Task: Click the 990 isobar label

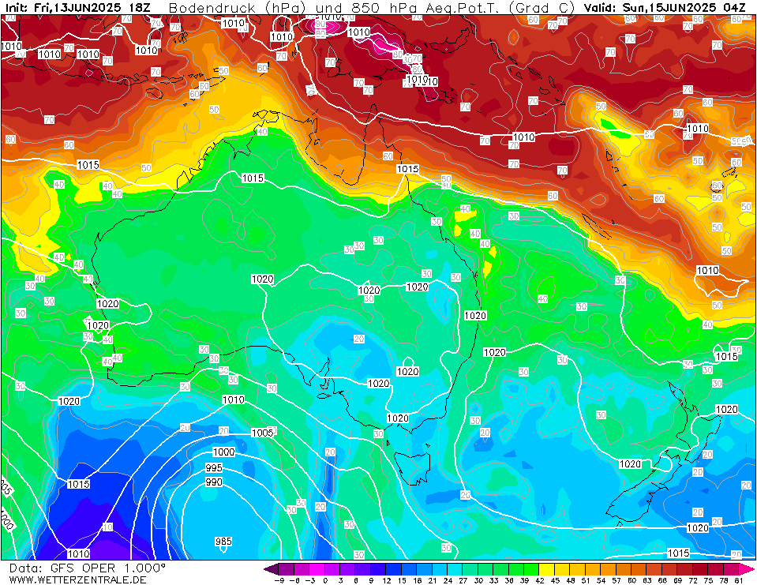Action: [214, 482]
